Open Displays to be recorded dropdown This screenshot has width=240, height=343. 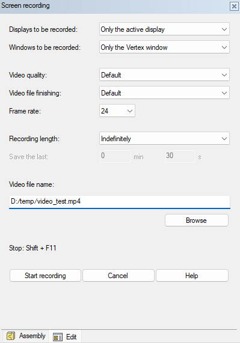(x=164, y=29)
